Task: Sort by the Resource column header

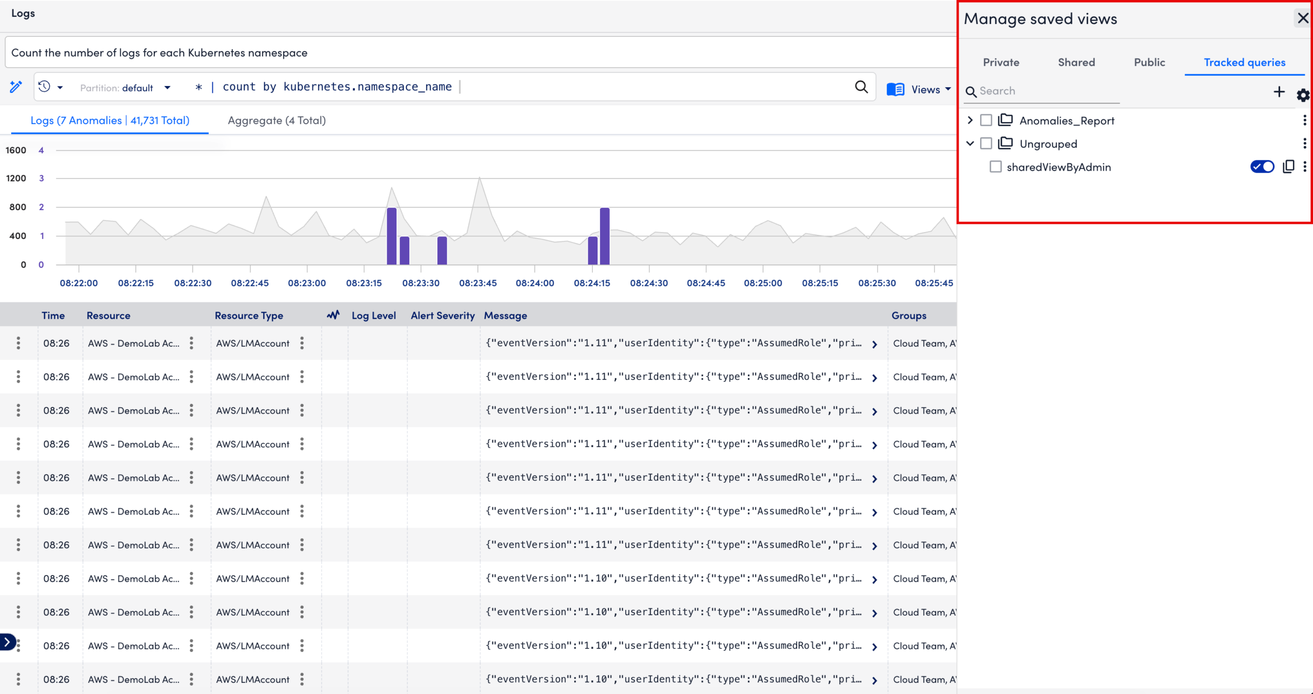Action: 108,315
